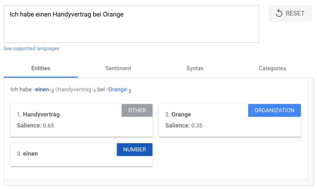Select the Syntax tab
This screenshot has width=317, height=189.
(x=195, y=68)
